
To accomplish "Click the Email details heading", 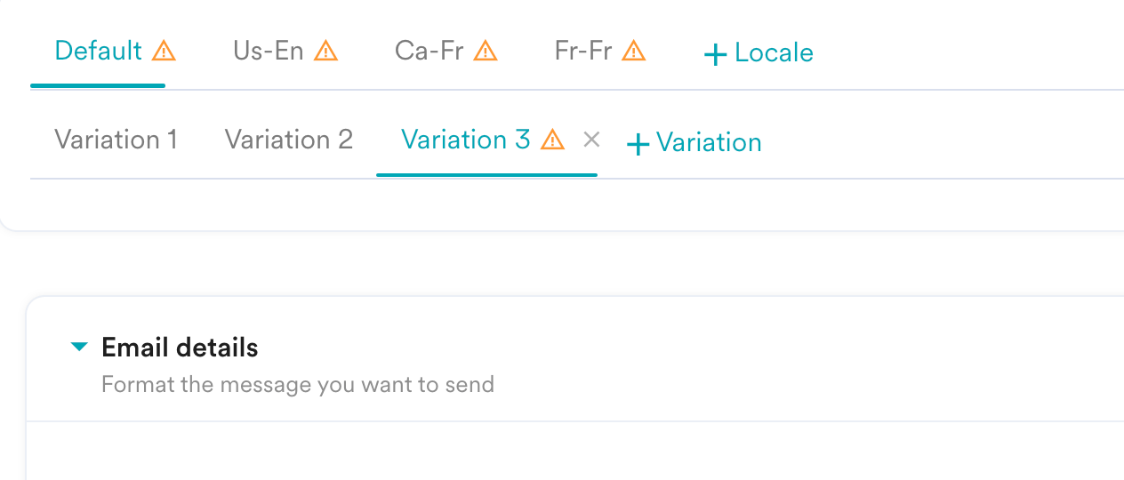I will 181,348.
